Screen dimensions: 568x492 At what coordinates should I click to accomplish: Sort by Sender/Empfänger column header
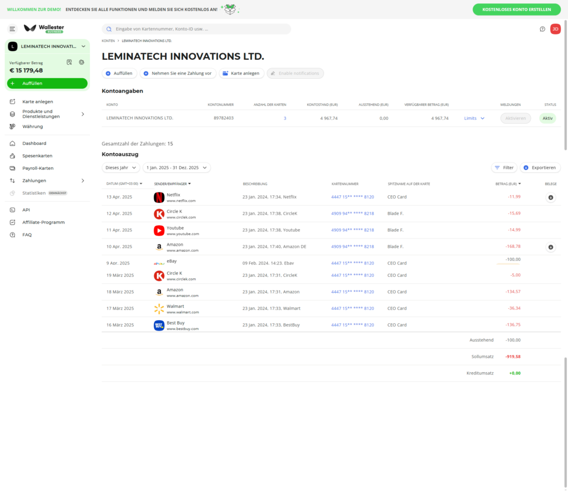(x=172, y=184)
